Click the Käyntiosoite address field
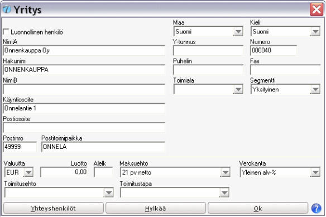Screen dimensions: 326x217 click(x=84, y=108)
